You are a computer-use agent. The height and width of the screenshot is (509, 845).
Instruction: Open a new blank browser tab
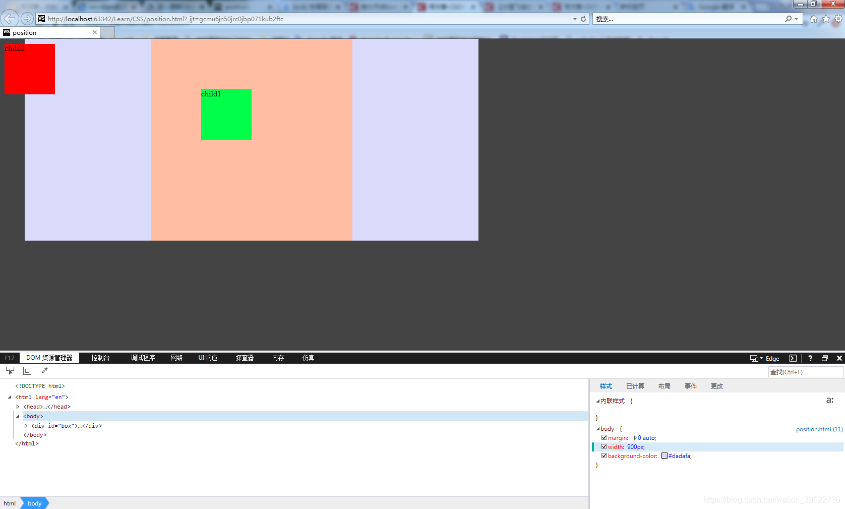pos(107,33)
